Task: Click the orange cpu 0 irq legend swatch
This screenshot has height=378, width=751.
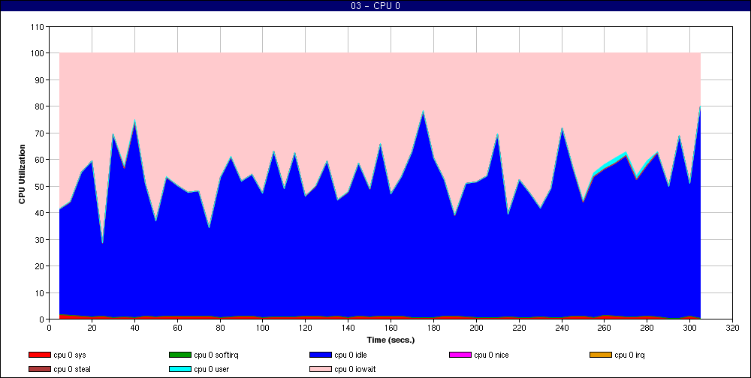Action: pyautogui.click(x=601, y=355)
